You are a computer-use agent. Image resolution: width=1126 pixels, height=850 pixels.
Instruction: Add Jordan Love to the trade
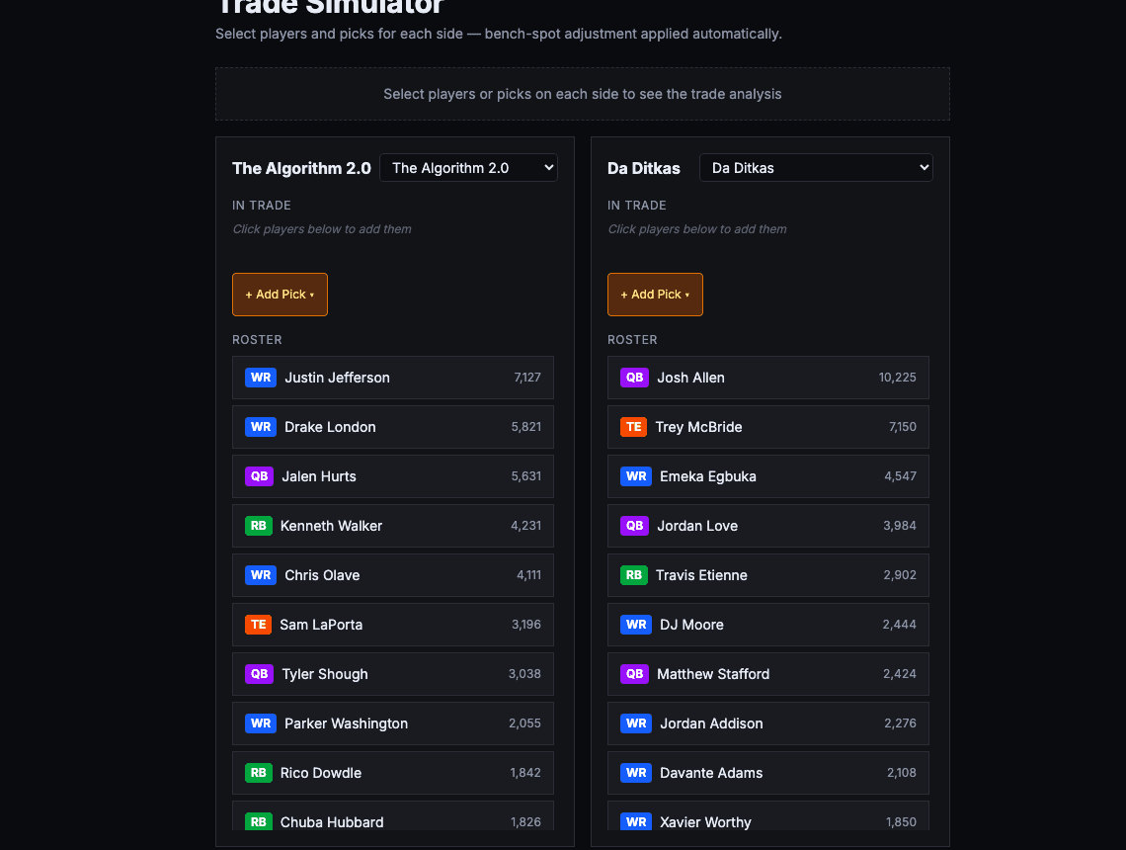tap(768, 526)
